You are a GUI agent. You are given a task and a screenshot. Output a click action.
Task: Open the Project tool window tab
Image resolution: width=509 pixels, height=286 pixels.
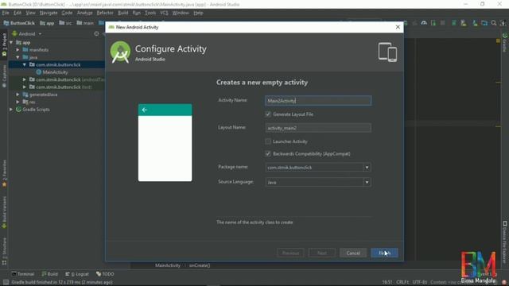pos(4,44)
